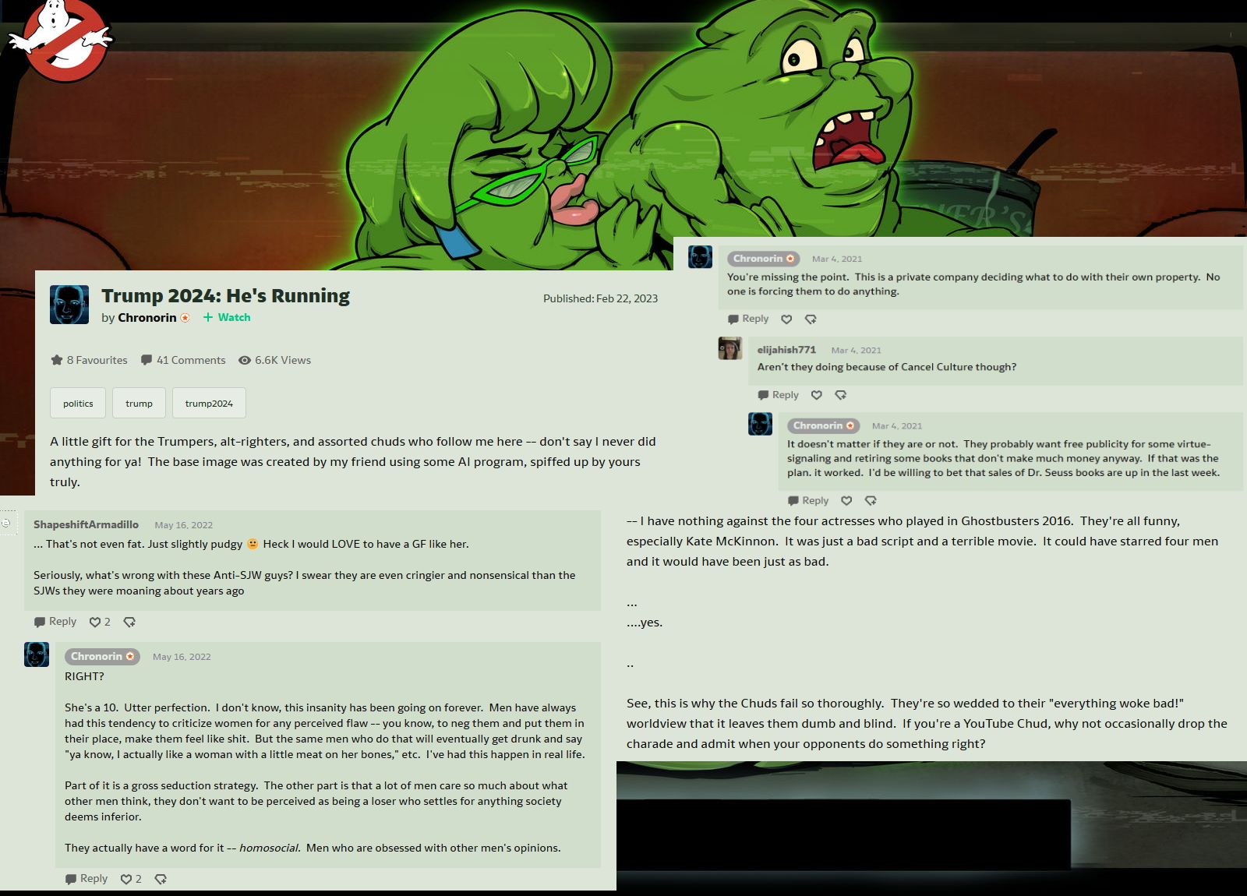1247x896 pixels.
Task: Select the politics tag
Action: point(78,403)
